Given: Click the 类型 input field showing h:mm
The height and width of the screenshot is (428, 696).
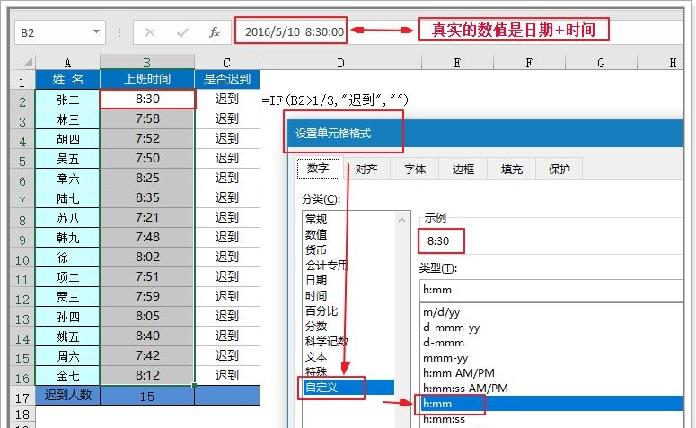Looking at the screenshot, I should [x=551, y=290].
